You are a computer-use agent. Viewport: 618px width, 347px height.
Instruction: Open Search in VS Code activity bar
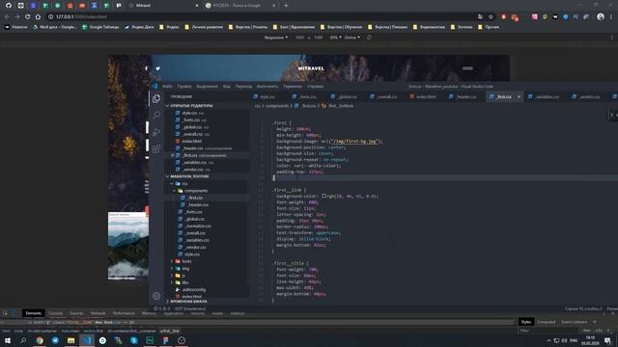156,115
